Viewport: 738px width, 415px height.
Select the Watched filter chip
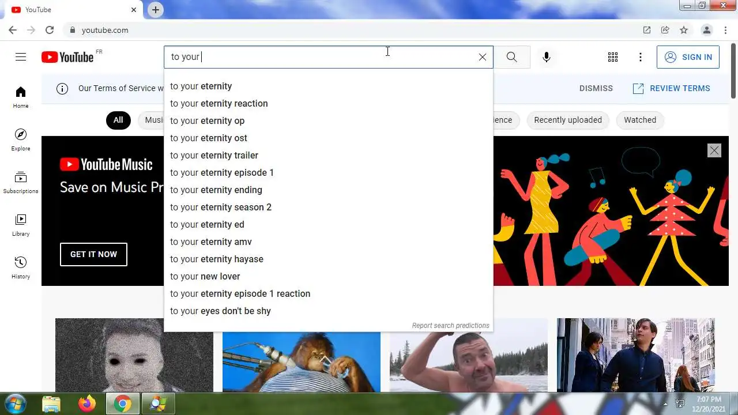point(640,120)
